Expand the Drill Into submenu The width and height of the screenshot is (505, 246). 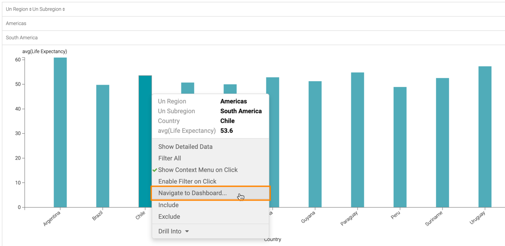click(173, 231)
